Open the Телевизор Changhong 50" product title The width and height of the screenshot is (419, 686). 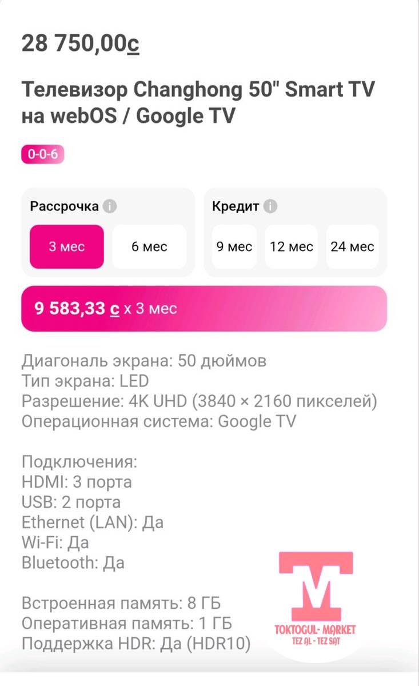[x=198, y=103]
